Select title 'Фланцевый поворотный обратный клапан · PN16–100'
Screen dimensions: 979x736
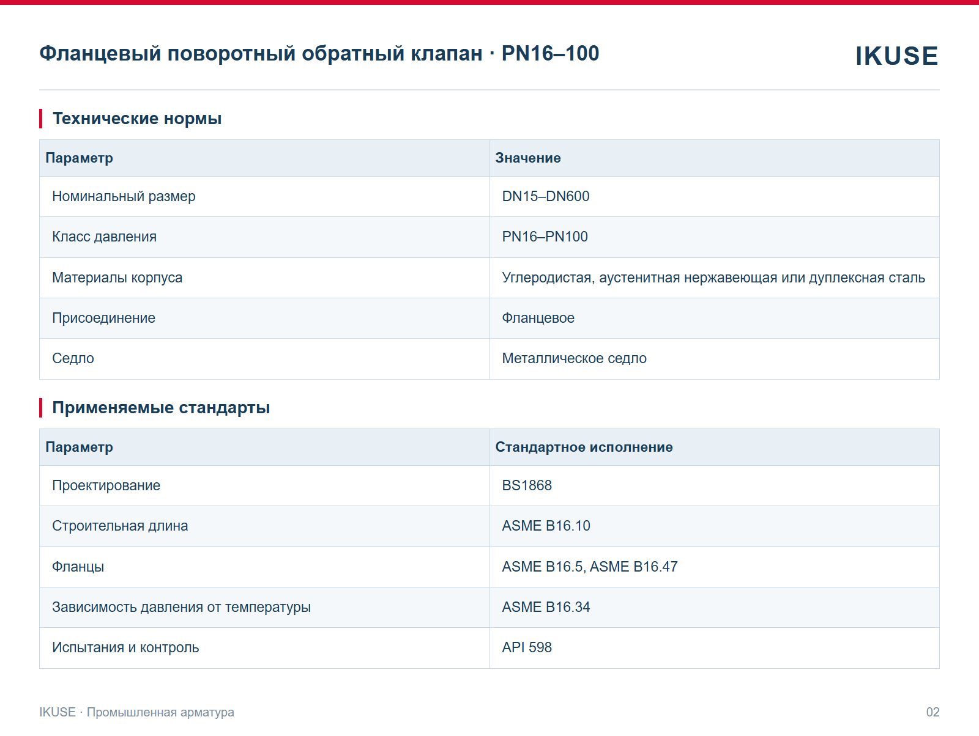319,54
